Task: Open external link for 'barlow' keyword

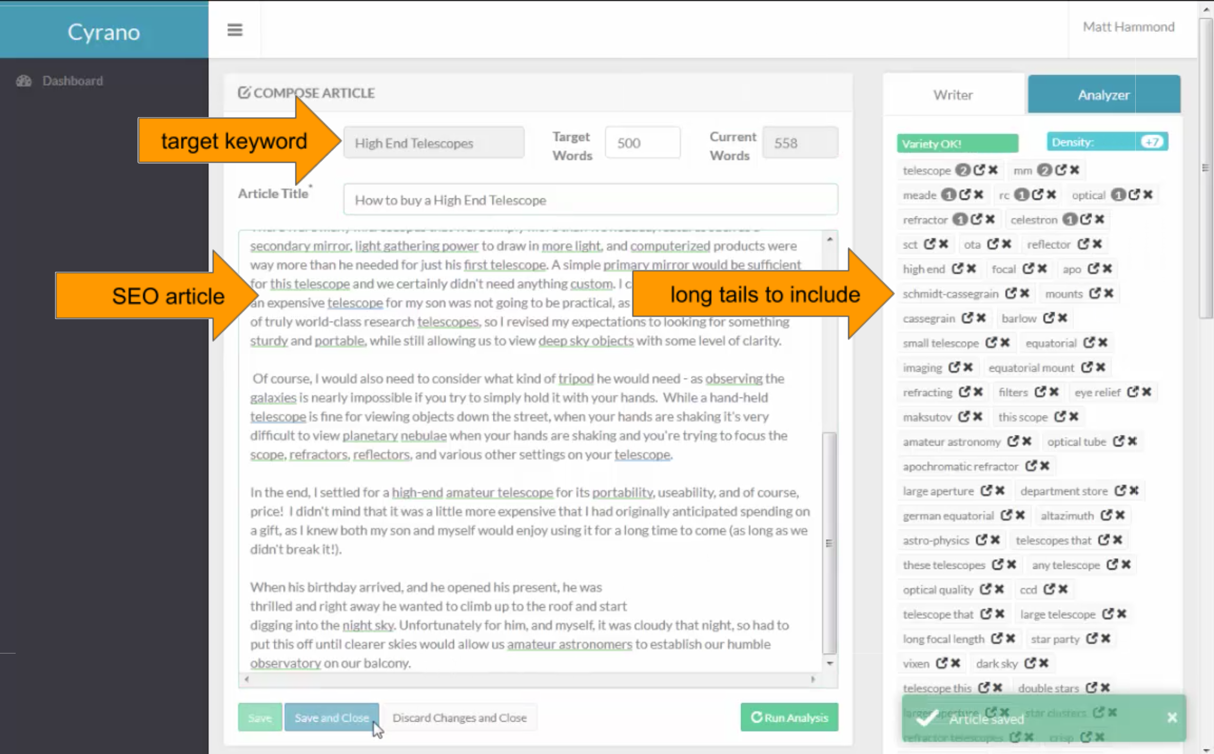Action: tap(1048, 318)
